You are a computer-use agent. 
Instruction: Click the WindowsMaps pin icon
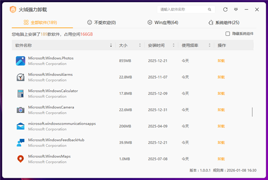20,159
